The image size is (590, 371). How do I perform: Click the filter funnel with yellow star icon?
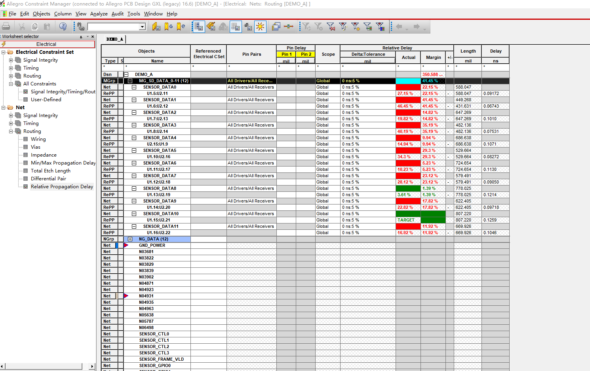point(356,26)
